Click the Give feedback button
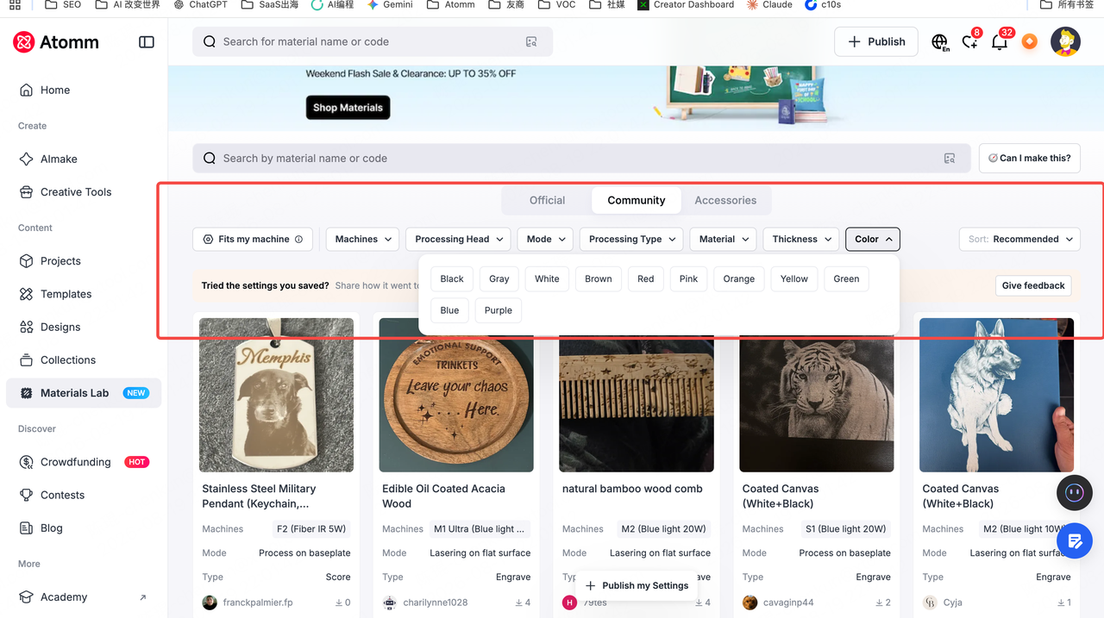1104x618 pixels. click(1033, 286)
